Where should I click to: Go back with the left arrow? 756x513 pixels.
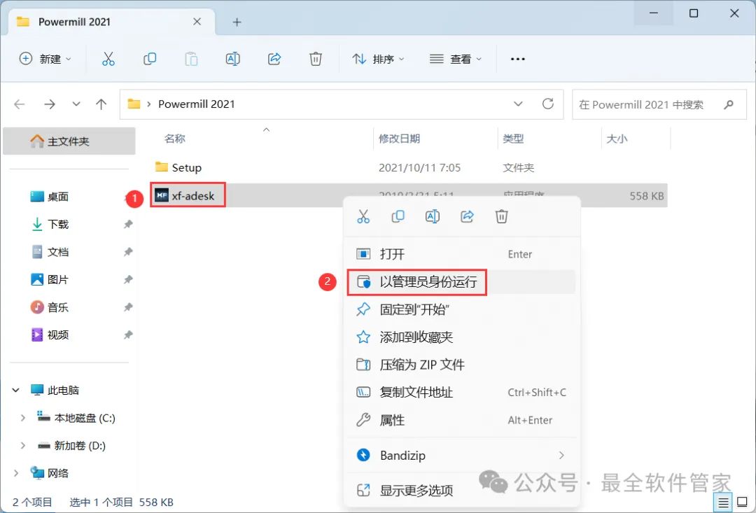[20, 104]
